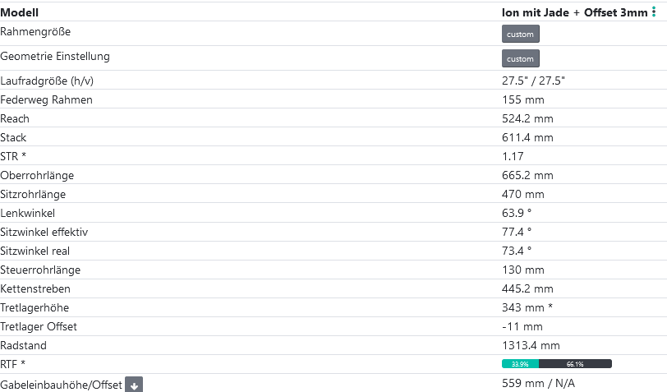The width and height of the screenshot is (667, 392).
Task: Select the Radstand value 1313.4 mm
Action: (531, 345)
